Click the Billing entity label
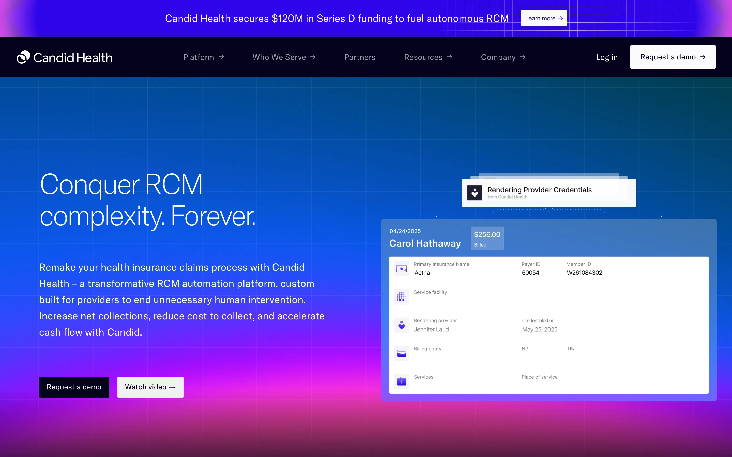This screenshot has width=732, height=457. [428, 349]
